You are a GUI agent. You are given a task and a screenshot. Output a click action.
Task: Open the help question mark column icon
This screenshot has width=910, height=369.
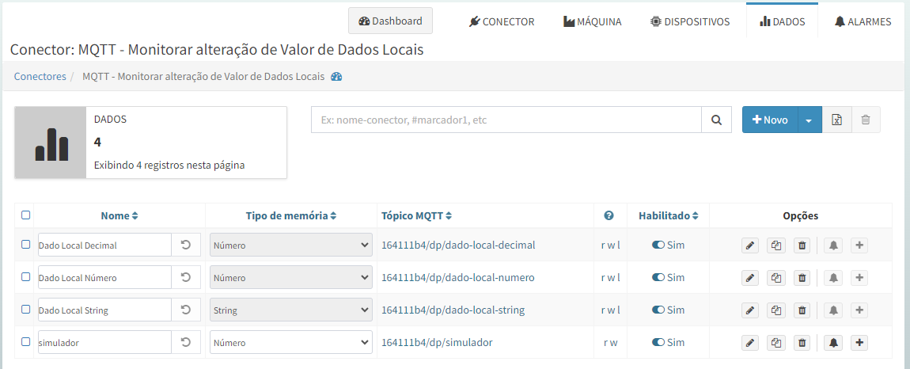609,215
